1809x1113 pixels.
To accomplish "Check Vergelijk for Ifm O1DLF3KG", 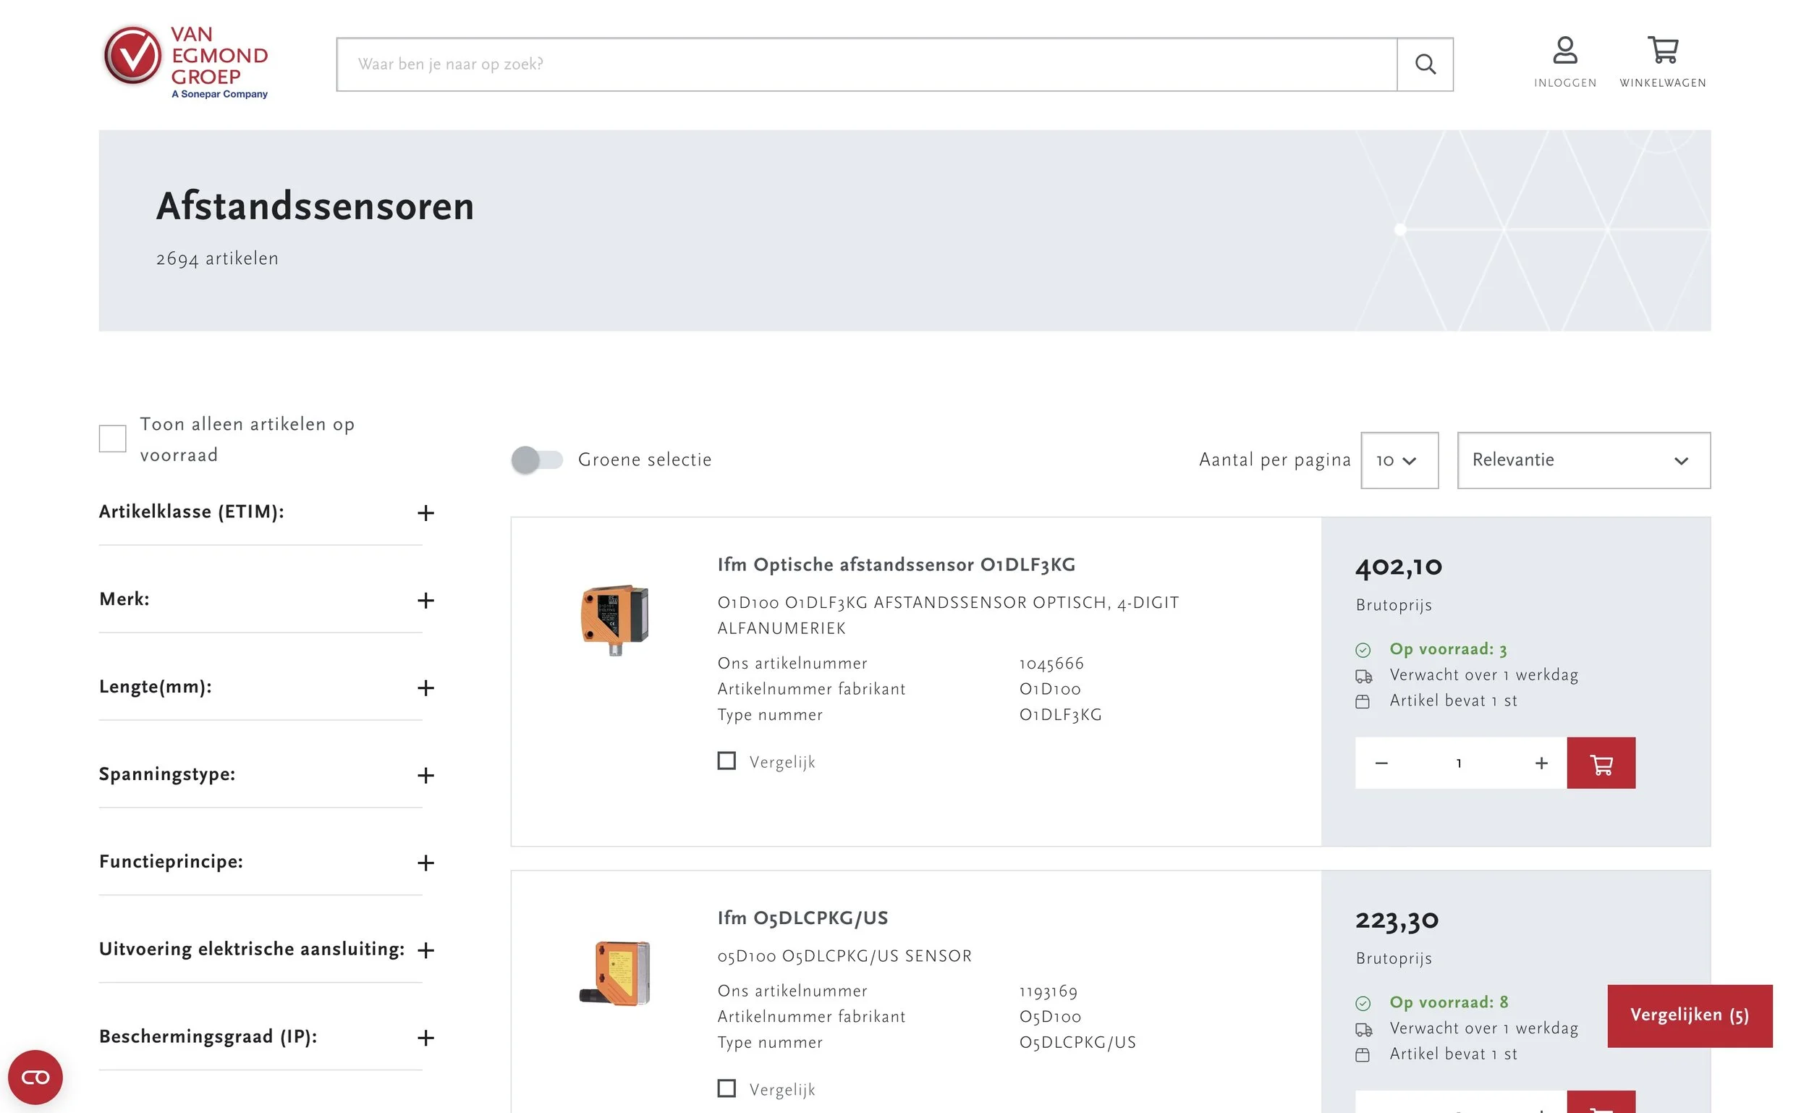I will coord(726,761).
